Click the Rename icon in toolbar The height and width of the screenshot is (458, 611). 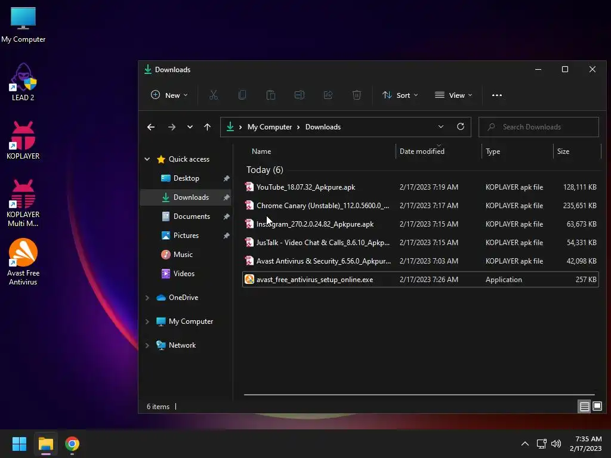coord(300,95)
